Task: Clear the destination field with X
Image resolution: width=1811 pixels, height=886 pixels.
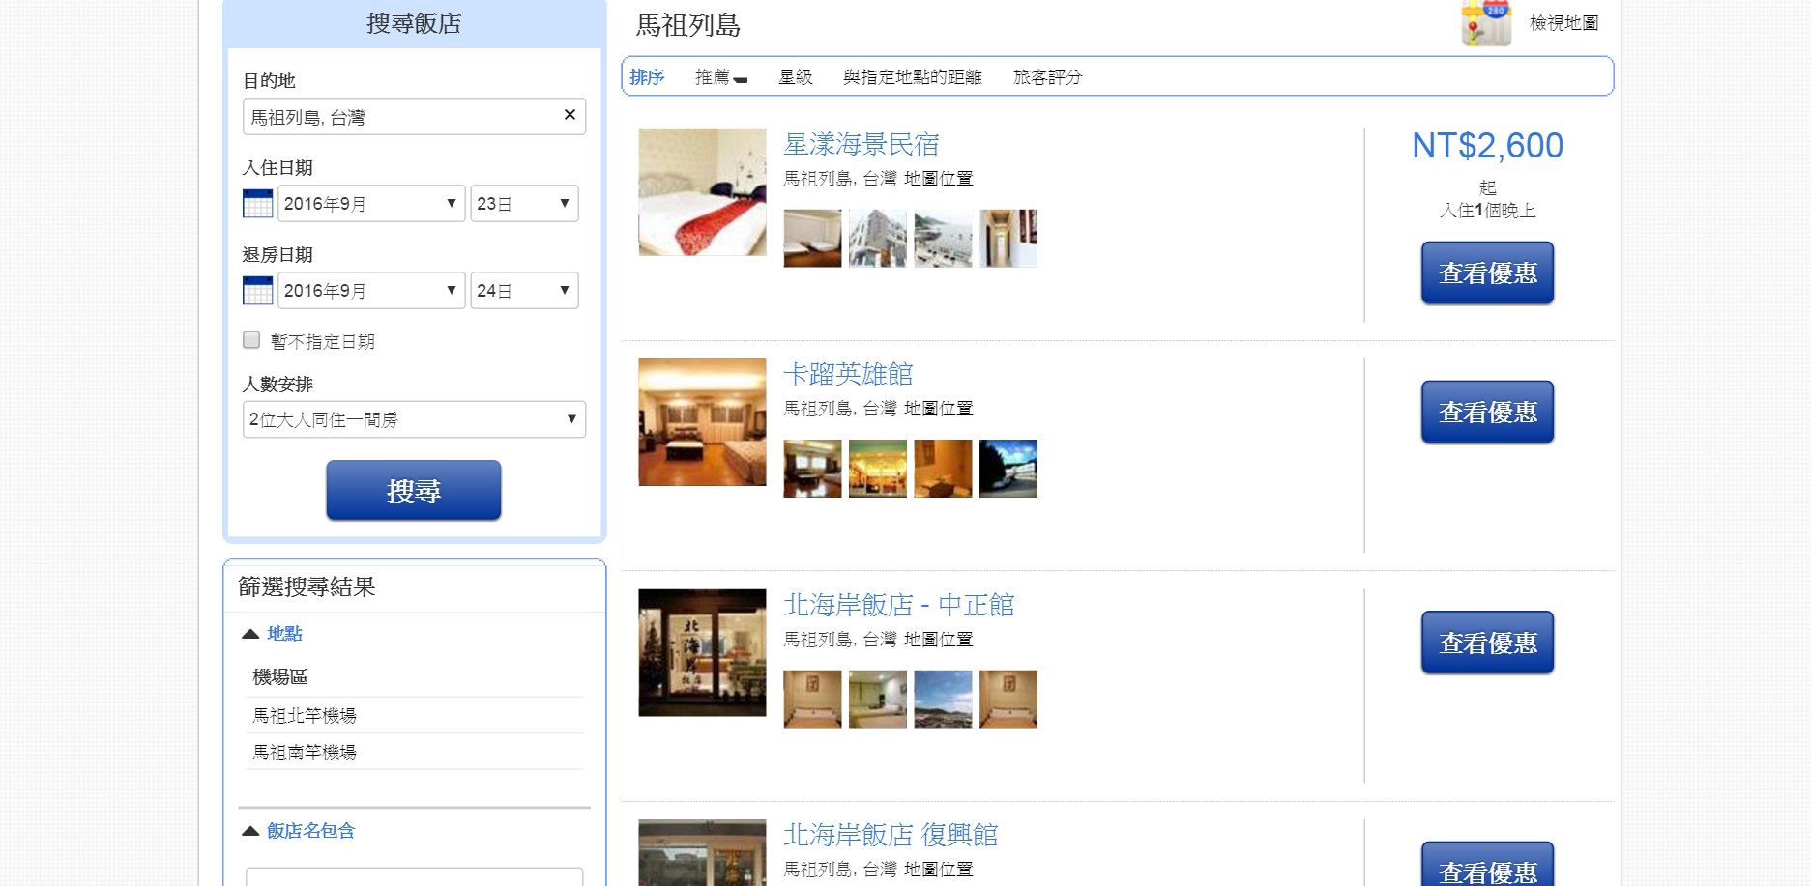Action: [570, 115]
